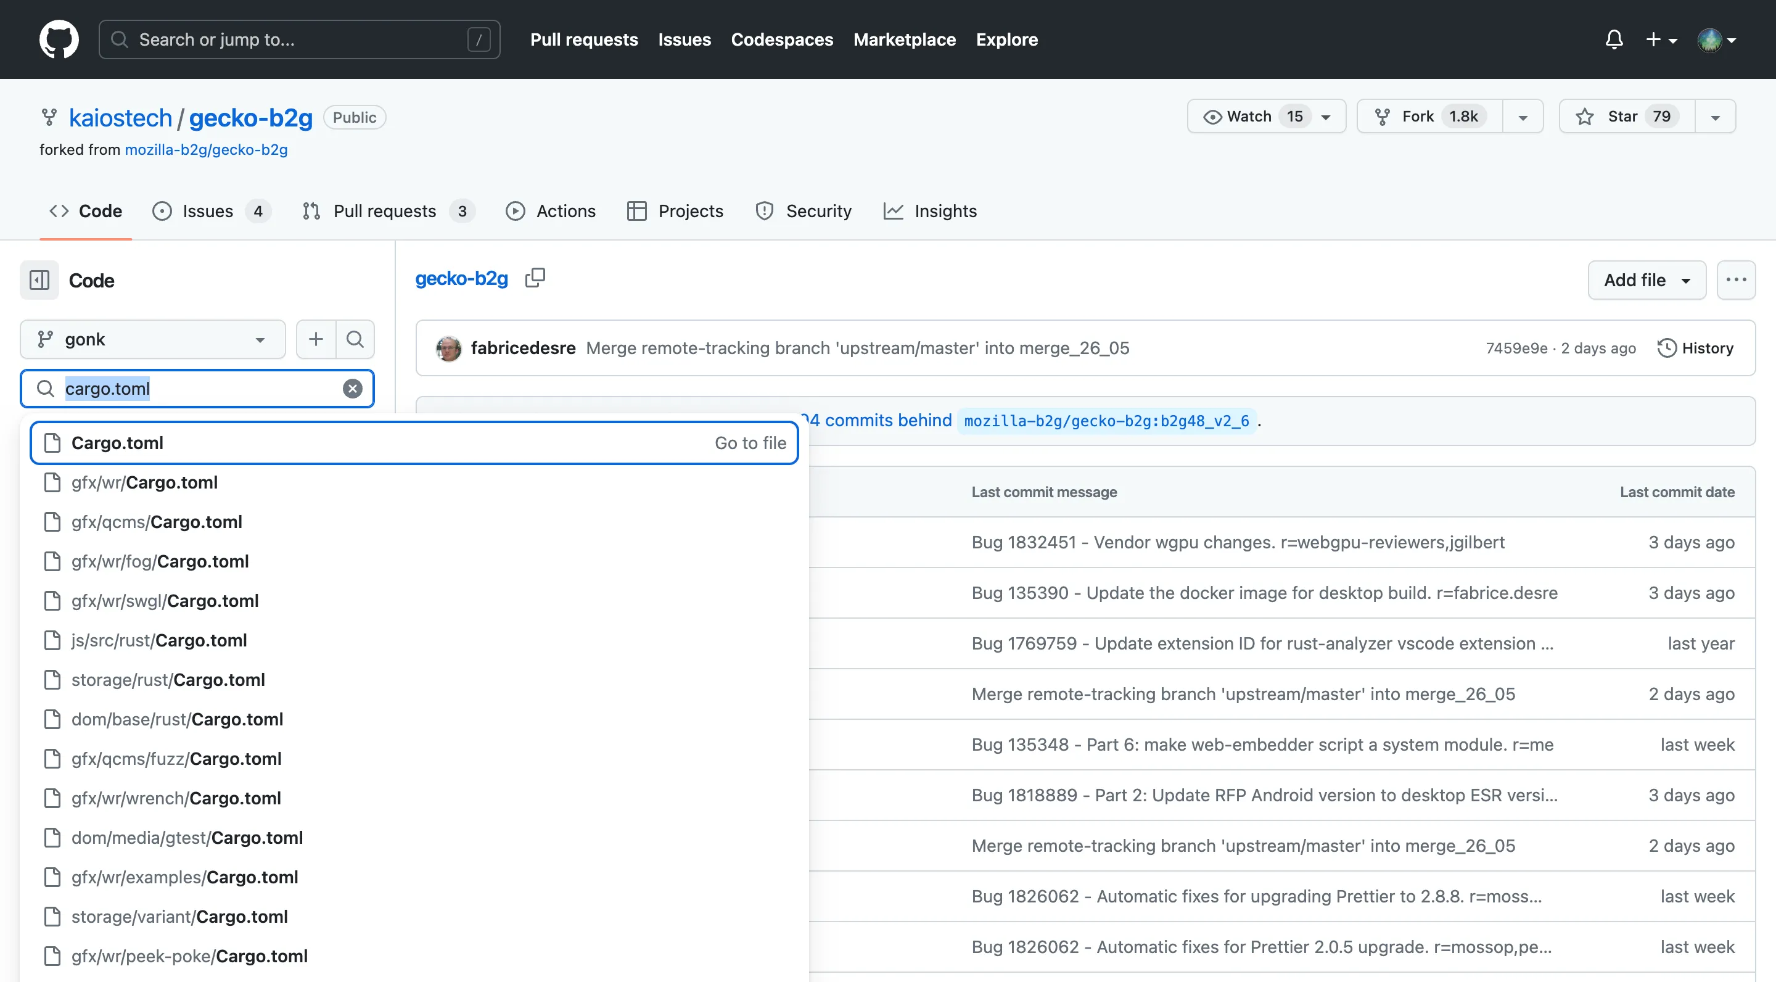Click the GitHub logo home icon
The width and height of the screenshot is (1776, 982).
coord(59,39)
